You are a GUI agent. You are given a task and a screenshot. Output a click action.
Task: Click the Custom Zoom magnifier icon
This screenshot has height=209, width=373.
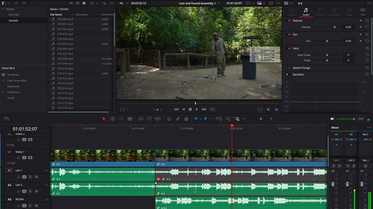point(236,118)
